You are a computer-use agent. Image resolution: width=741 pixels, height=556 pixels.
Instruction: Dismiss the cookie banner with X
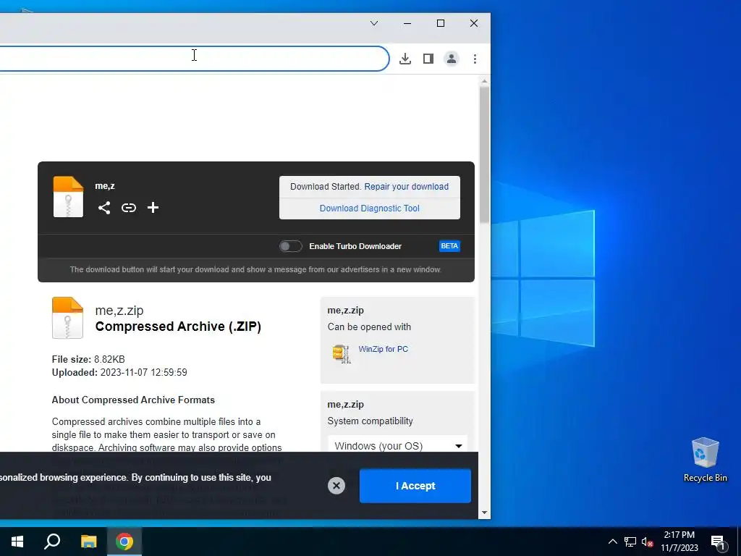coord(336,486)
